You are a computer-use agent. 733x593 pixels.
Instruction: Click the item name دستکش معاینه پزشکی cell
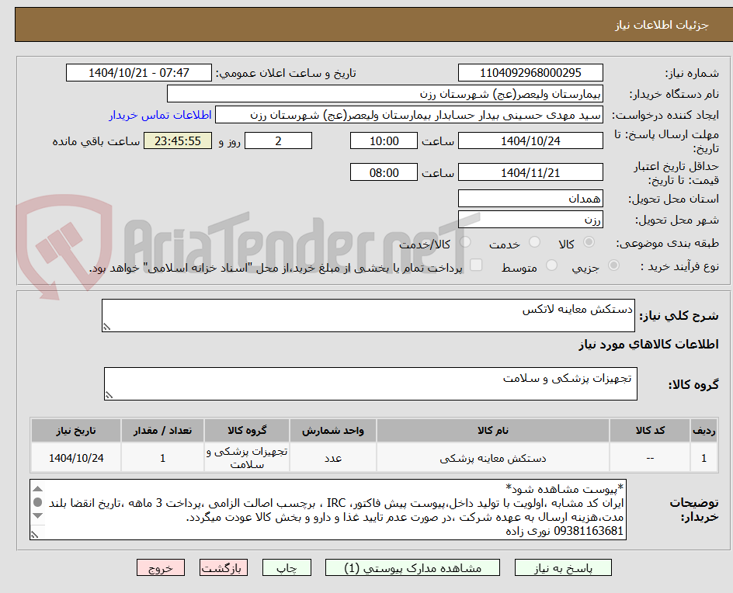[x=493, y=458]
